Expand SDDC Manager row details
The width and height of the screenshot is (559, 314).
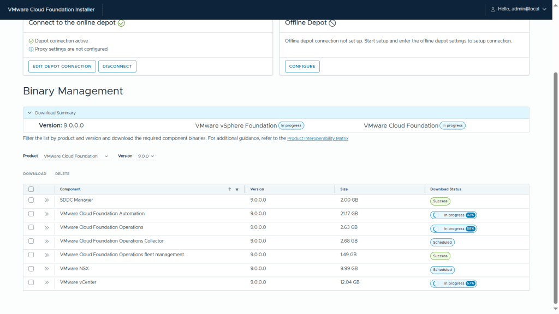[x=47, y=200]
